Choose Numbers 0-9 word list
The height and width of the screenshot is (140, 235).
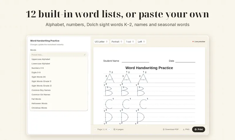[x=59, y=68]
